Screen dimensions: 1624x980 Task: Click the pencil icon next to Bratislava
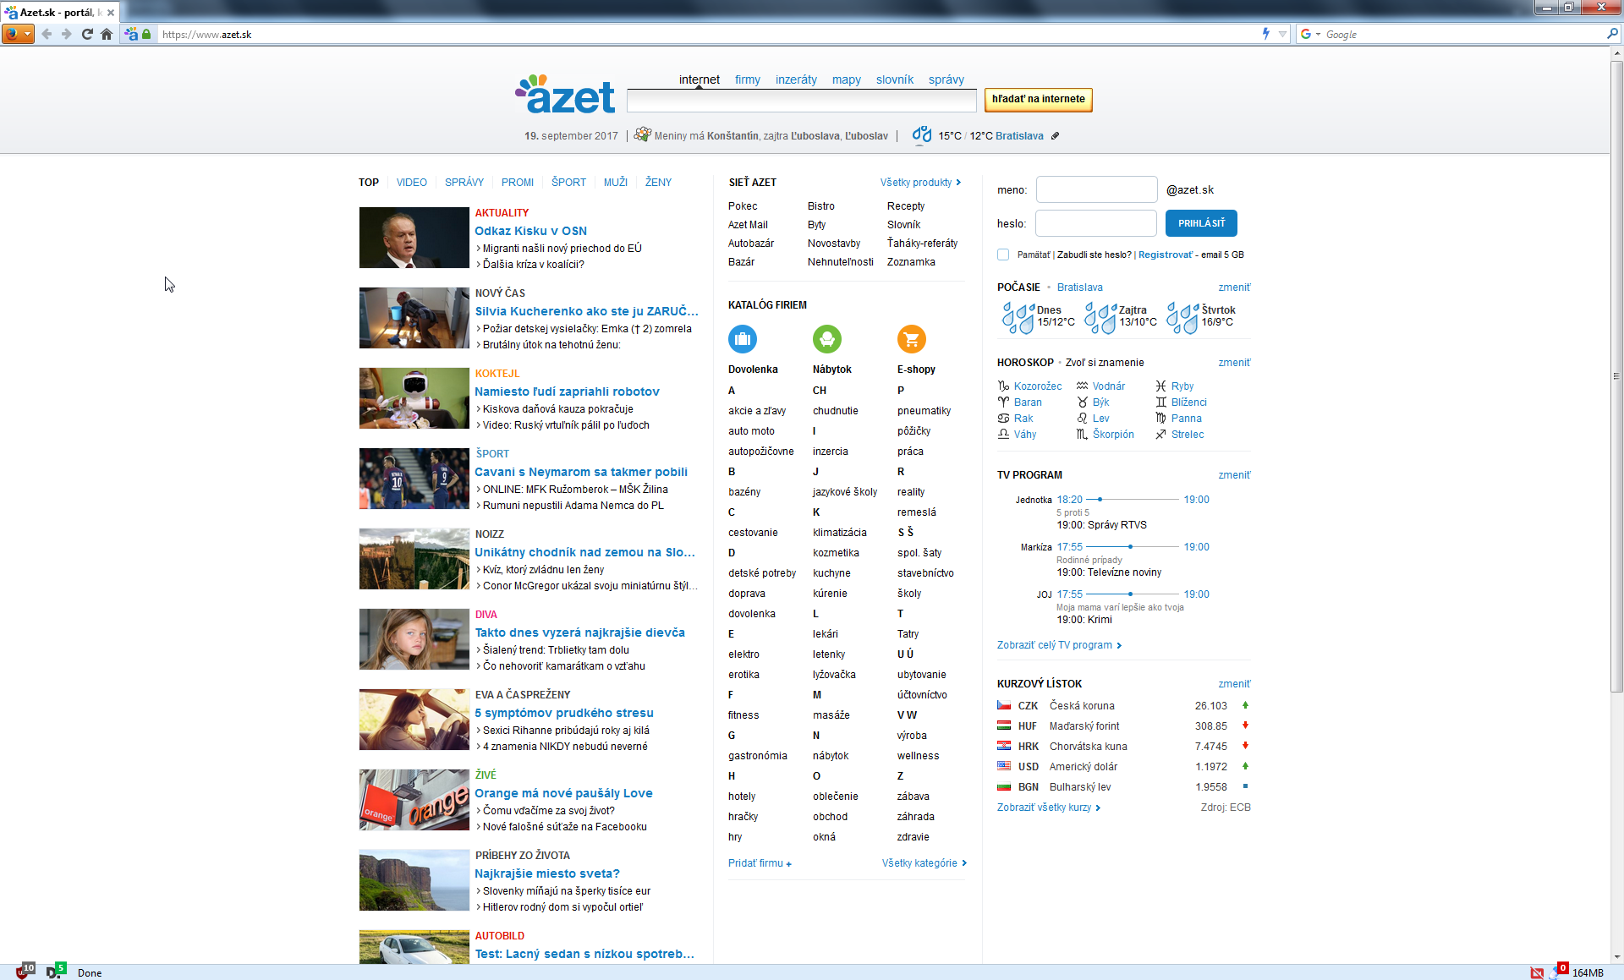tap(1055, 135)
